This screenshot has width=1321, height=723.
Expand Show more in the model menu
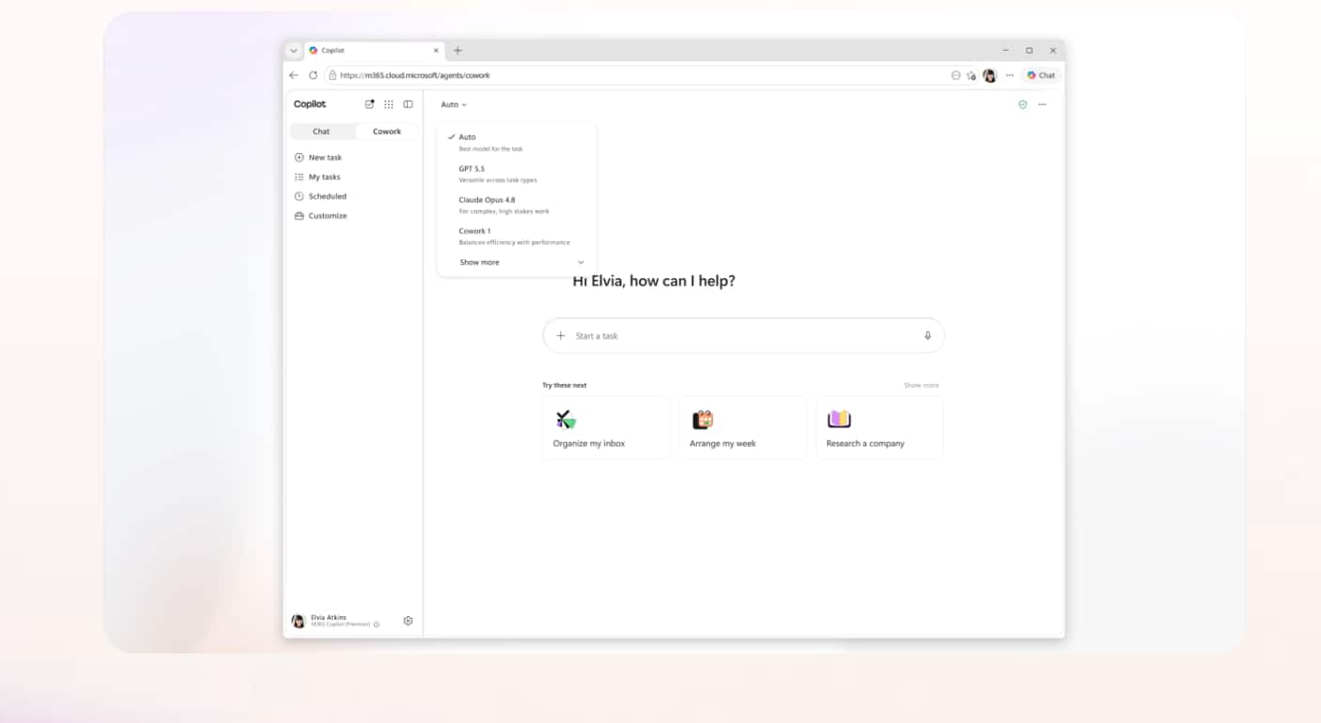521,262
